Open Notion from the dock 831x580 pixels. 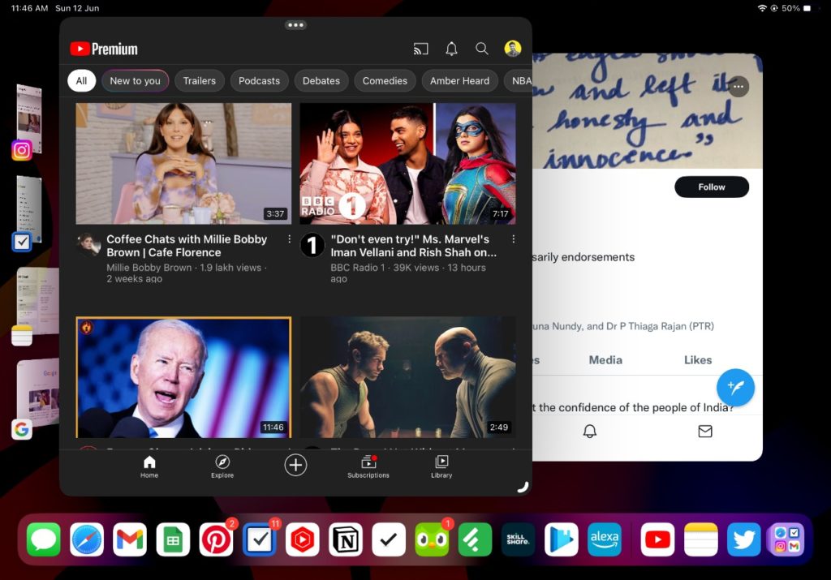(346, 539)
